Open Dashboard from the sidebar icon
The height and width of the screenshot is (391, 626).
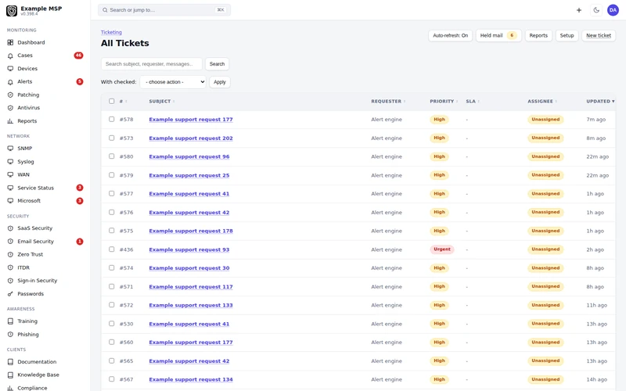tap(10, 42)
